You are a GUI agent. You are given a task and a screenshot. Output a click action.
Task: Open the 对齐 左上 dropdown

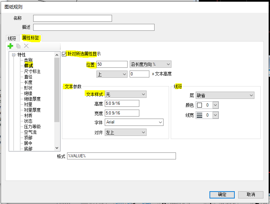pyautogui.click(x=125, y=132)
